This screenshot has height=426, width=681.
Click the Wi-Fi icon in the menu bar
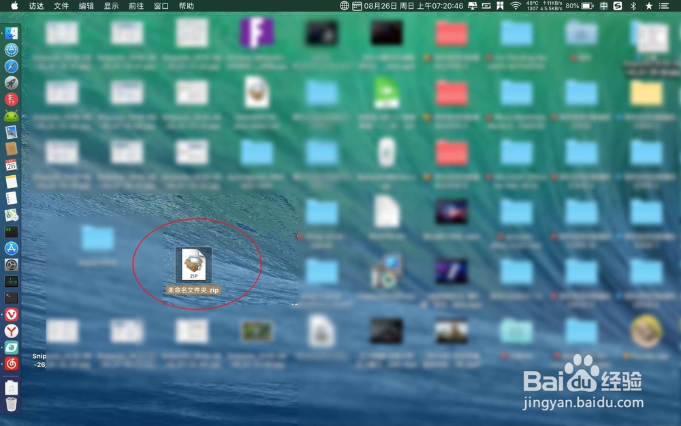(516, 6)
